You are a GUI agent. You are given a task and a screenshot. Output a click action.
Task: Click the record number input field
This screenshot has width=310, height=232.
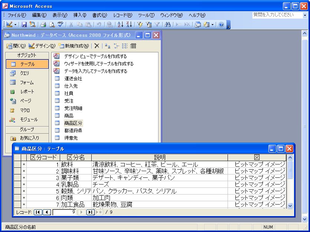point(64,212)
